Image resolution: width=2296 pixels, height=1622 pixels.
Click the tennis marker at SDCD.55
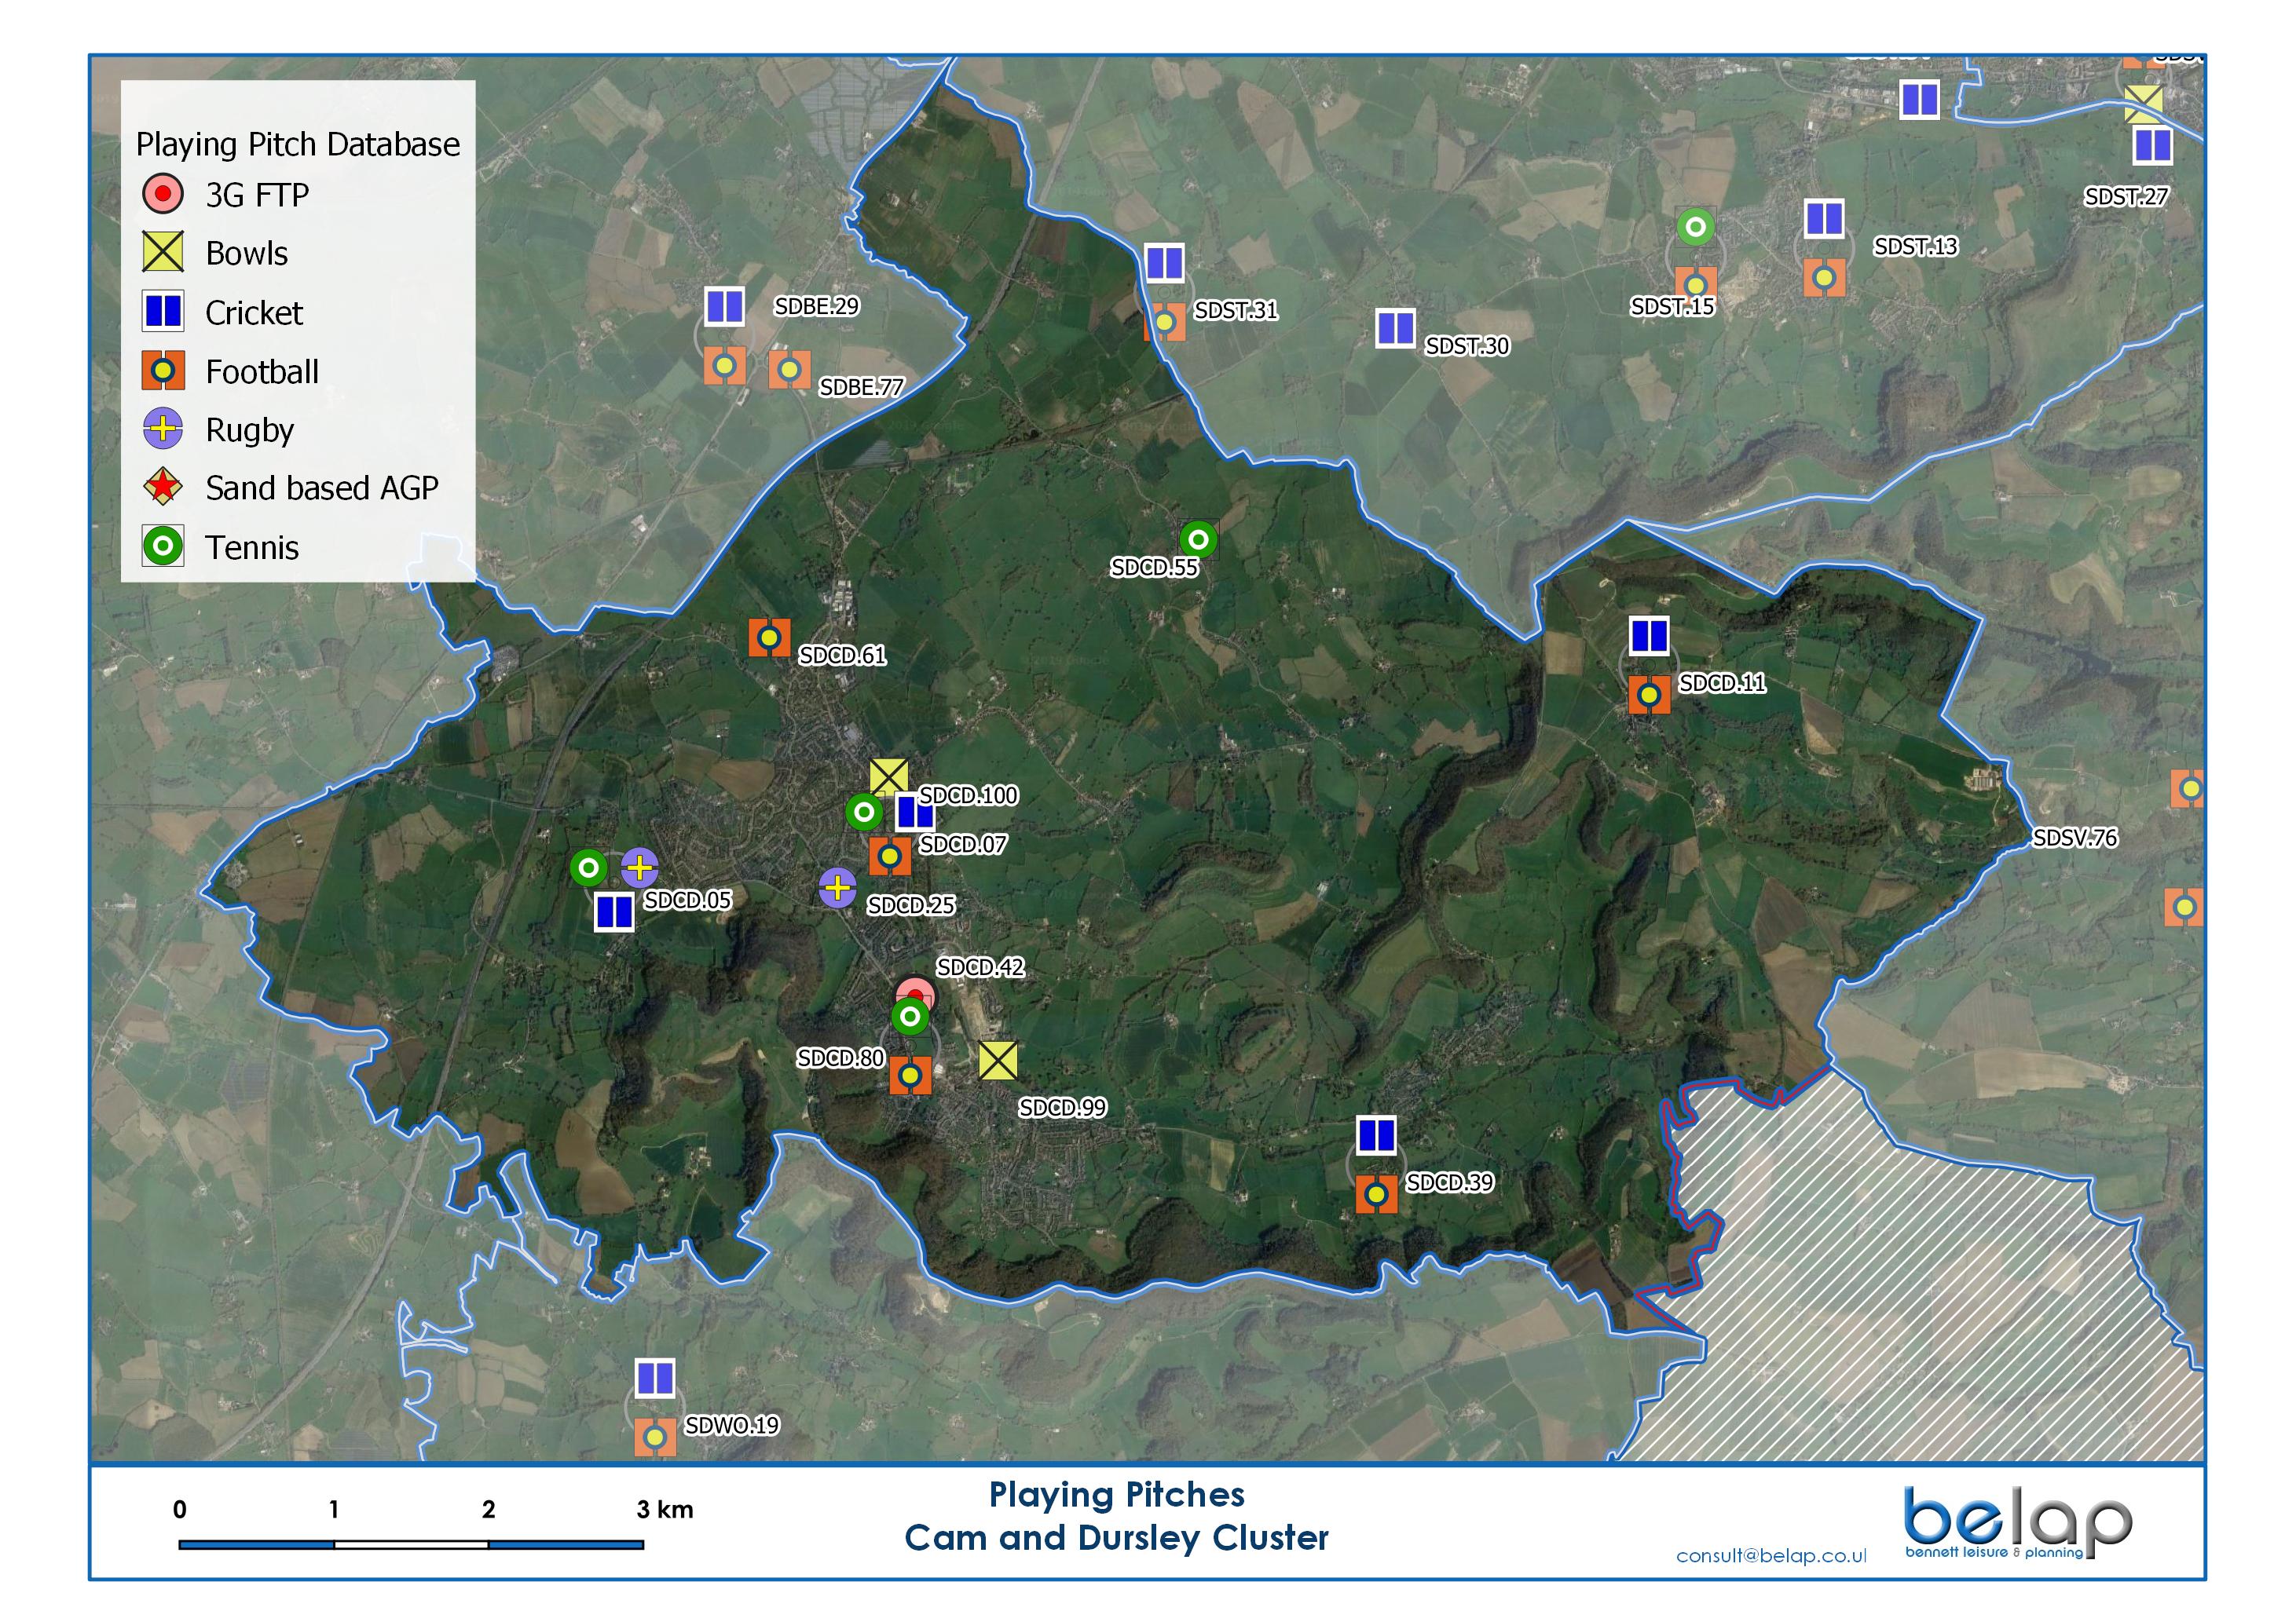[x=1198, y=539]
